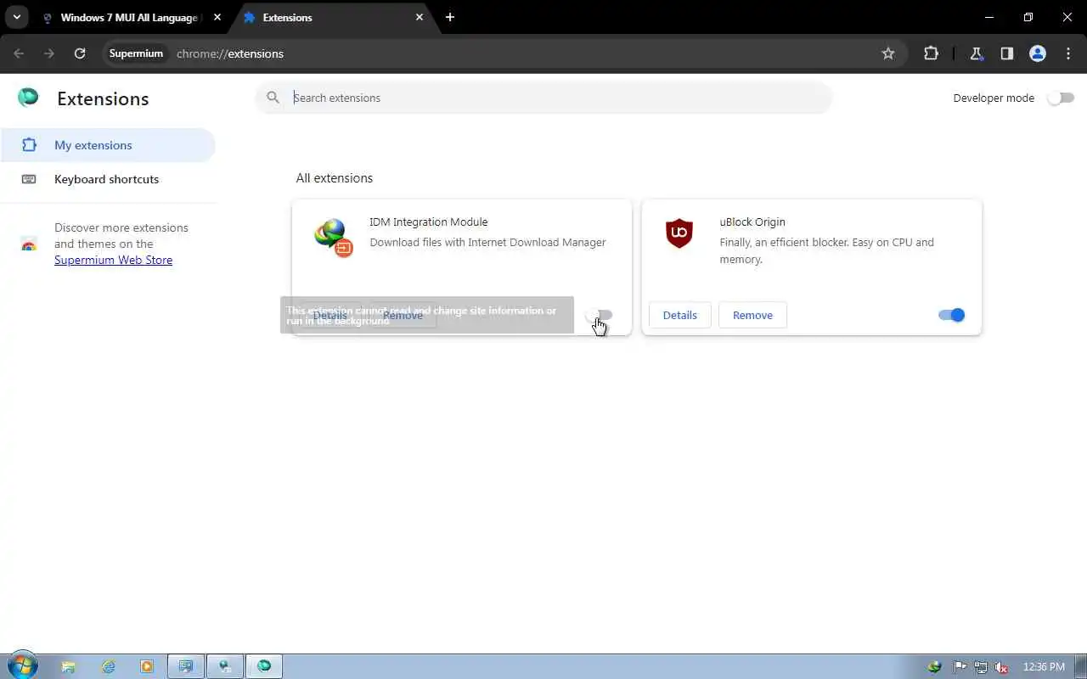Open the profile avatar menu
Viewport: 1087px width, 679px height.
point(1038,53)
